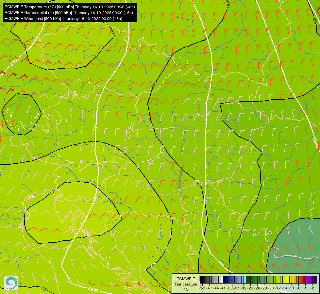This screenshot has height=294, width=320.
Task: Select the Wind (m/s) 500 hPa title line
Action: point(63,19)
